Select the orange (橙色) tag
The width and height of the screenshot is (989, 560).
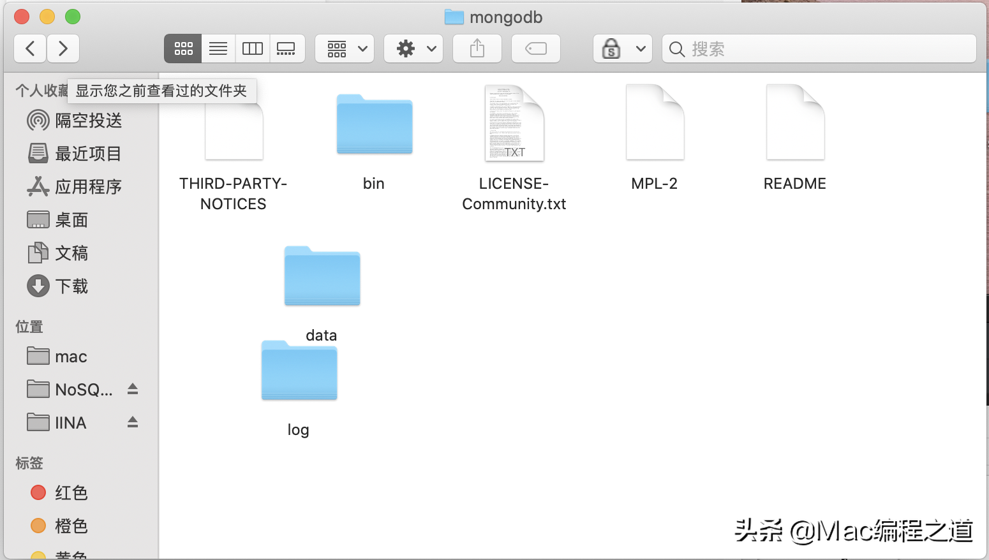pos(80,526)
